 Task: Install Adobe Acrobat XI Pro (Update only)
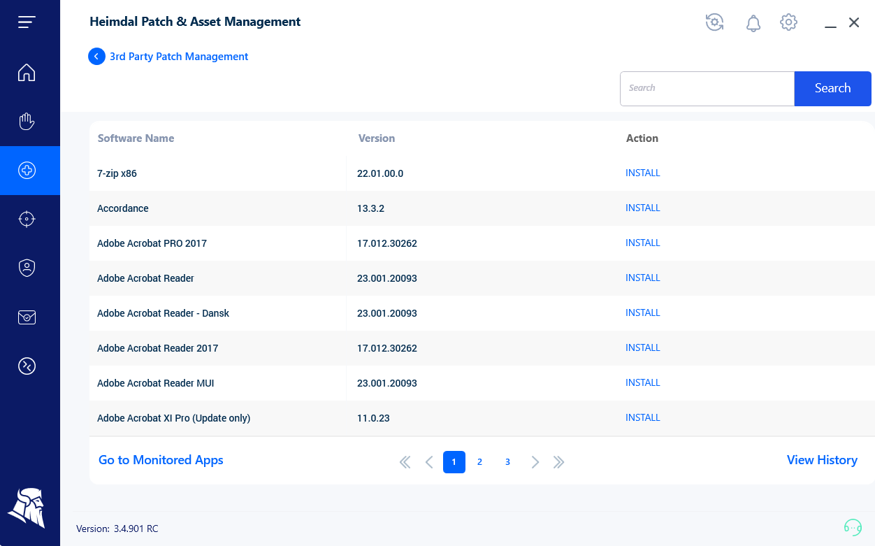[x=643, y=418]
